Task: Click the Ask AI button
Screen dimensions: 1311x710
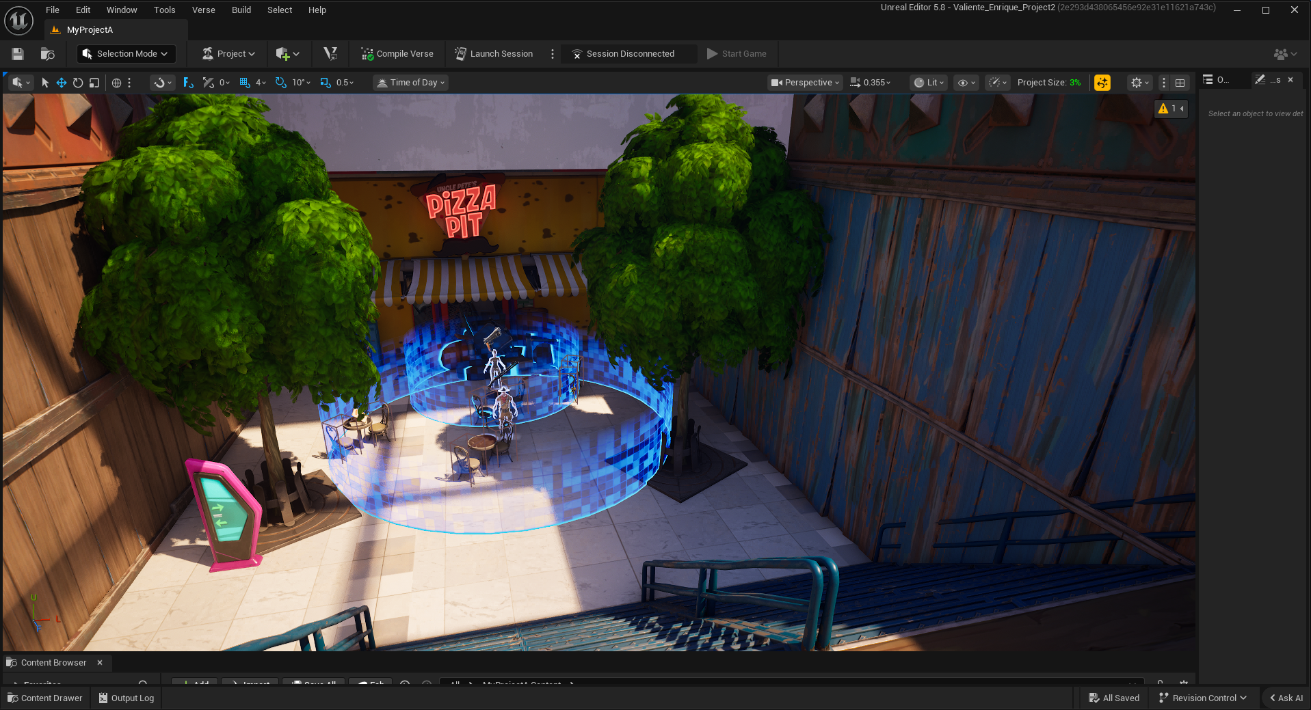Action: coord(1286,698)
